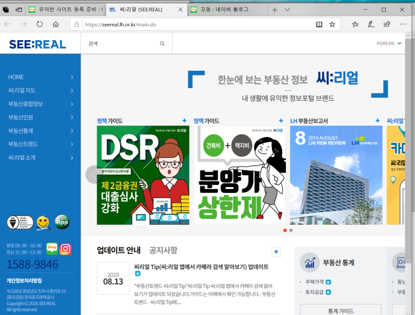Image resolution: width=415 pixels, height=315 pixels.
Task: Open the Instagram icon in sidebar
Action: [65, 249]
